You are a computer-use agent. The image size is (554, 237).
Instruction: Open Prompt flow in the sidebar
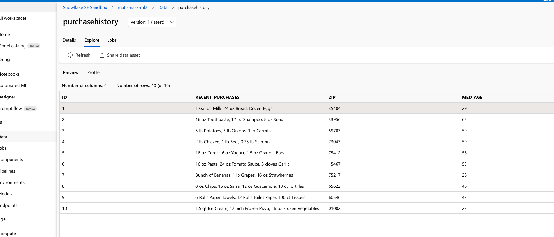(x=11, y=109)
